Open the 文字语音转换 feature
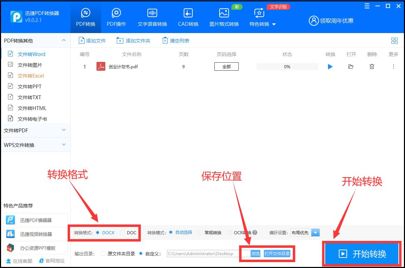 pyautogui.click(x=152, y=16)
